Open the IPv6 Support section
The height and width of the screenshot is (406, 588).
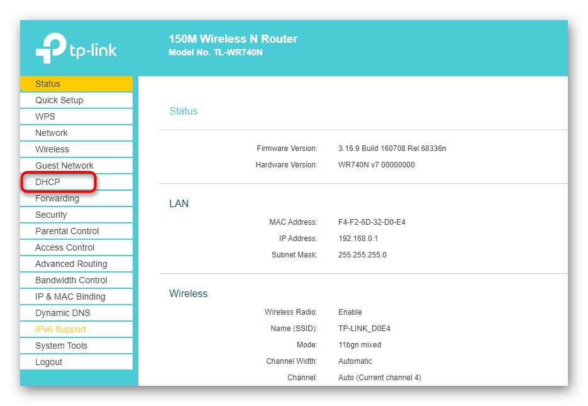click(x=60, y=329)
